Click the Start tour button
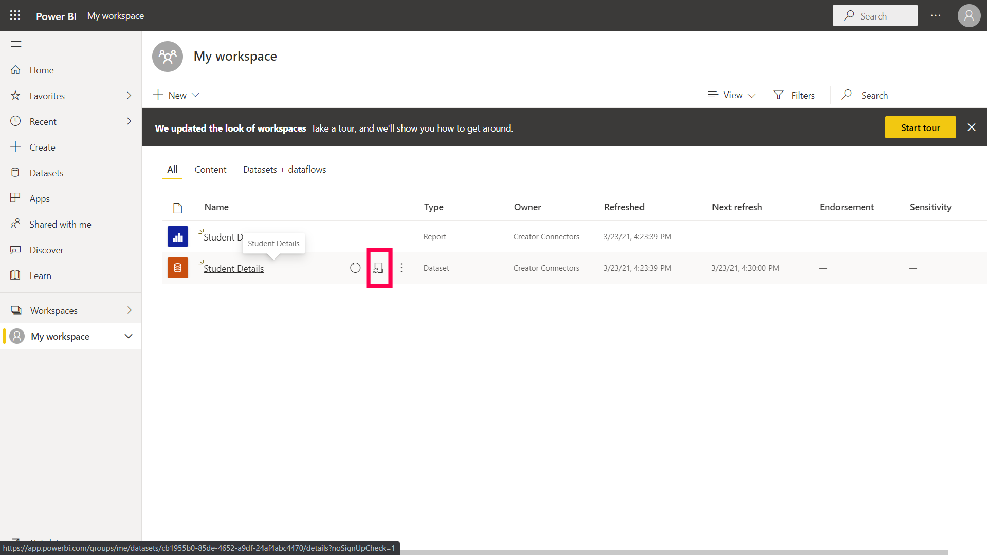The width and height of the screenshot is (987, 555). click(920, 127)
